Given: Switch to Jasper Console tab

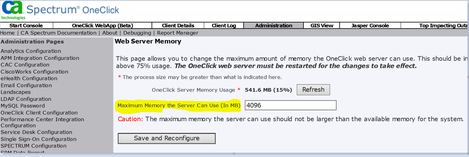Looking at the screenshot, I should tap(370, 26).
